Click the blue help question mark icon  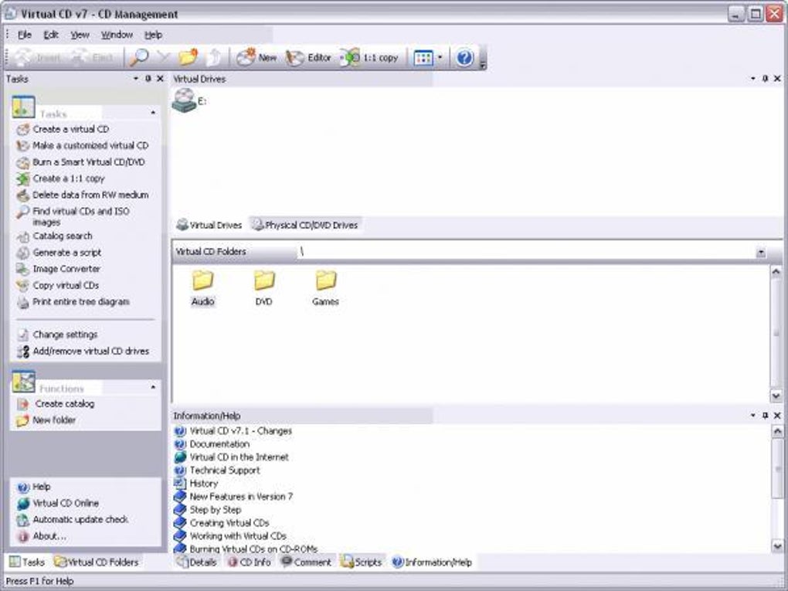[464, 58]
